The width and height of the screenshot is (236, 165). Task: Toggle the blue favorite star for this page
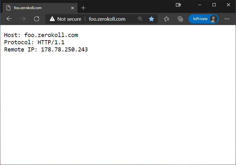pos(151,19)
